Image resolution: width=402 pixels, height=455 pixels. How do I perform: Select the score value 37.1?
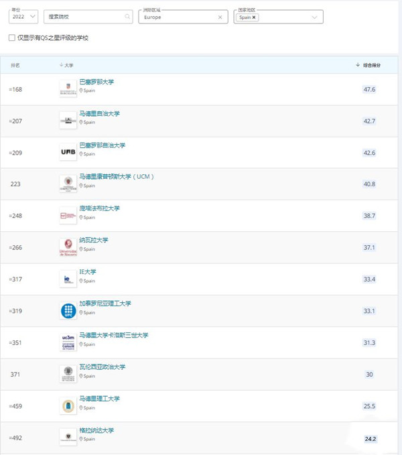tap(369, 247)
